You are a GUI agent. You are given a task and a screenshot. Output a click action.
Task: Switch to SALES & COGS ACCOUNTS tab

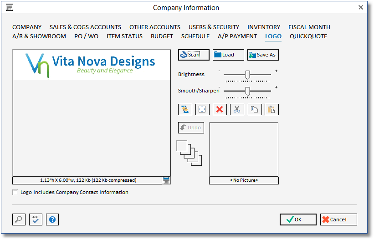point(85,27)
